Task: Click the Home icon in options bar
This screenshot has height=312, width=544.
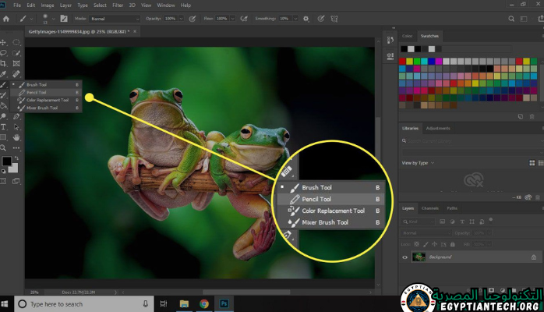Action: (x=5, y=17)
